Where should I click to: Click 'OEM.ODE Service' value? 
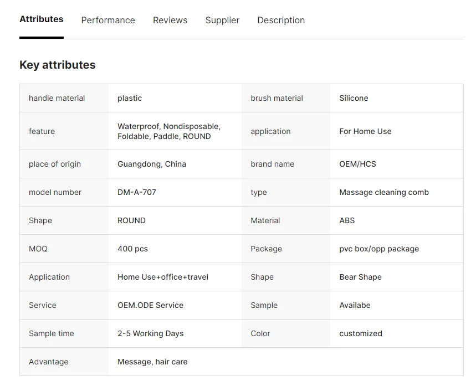coord(150,305)
